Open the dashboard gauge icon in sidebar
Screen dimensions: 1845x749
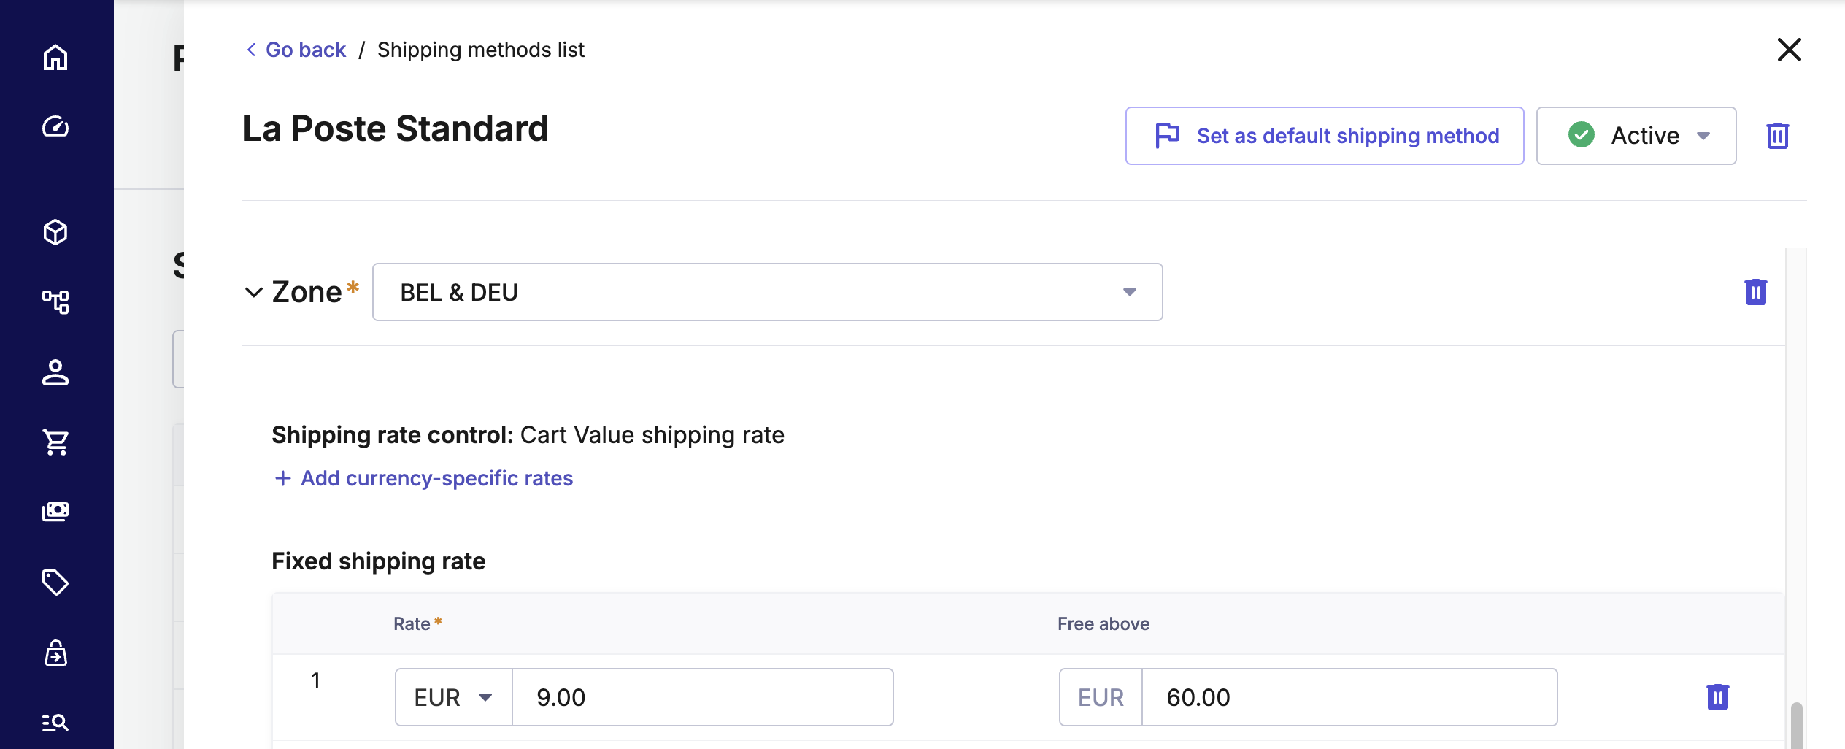pos(55,127)
